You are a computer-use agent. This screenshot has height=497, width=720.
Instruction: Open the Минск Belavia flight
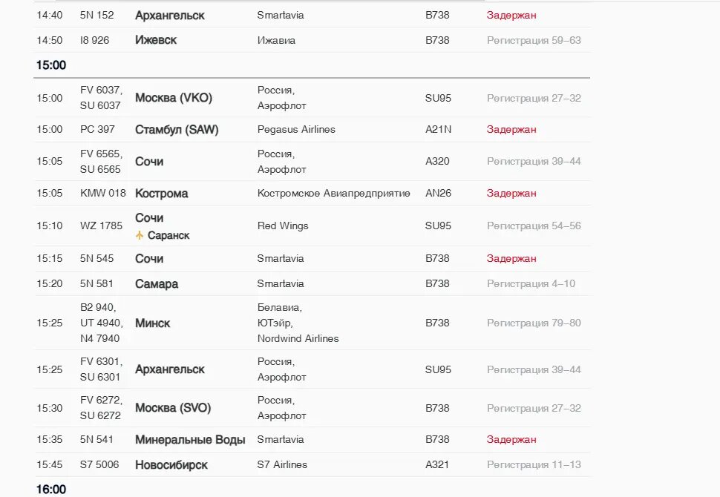(152, 323)
